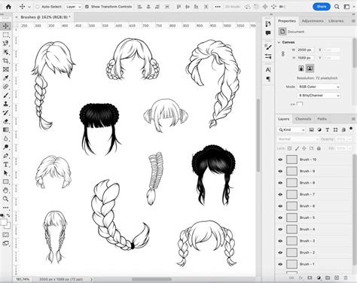Select the Healing Brush tool
Image resolution: width=357 pixels, height=283 pixels.
(x=6, y=87)
